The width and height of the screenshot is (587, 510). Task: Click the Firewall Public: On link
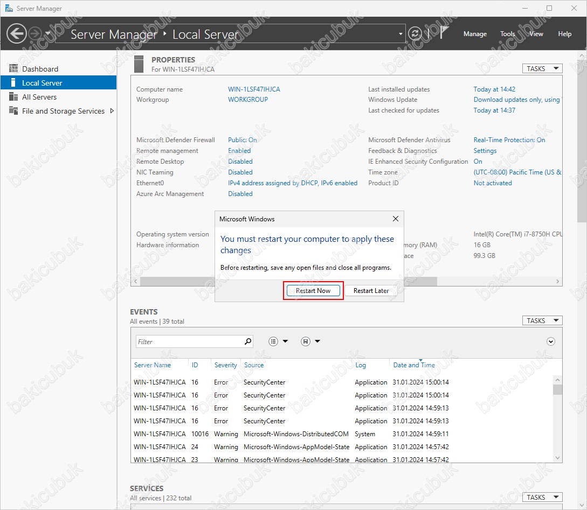point(242,140)
